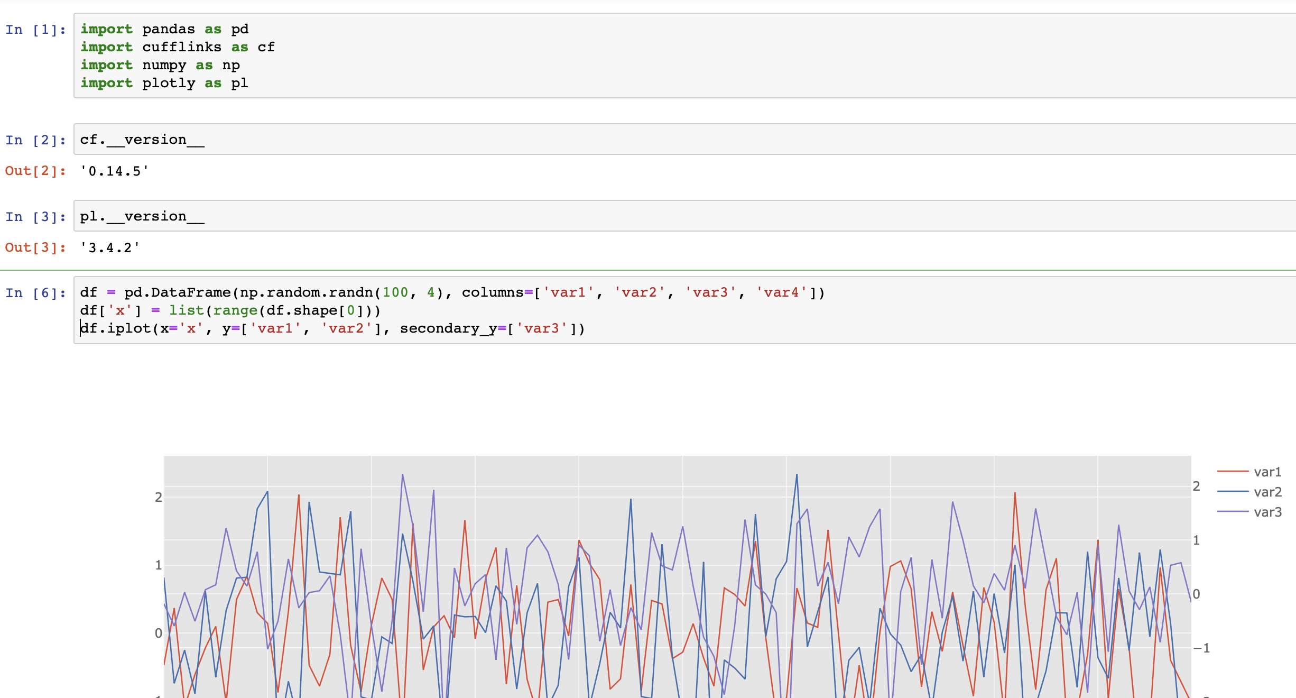
Task: Click inside the line chart plot area
Action: [678, 576]
